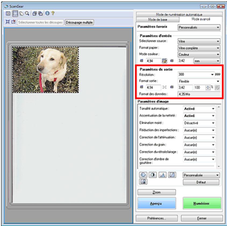The image size is (227, 226).
Task: Click the Zoom button
Action: (x=157, y=192)
